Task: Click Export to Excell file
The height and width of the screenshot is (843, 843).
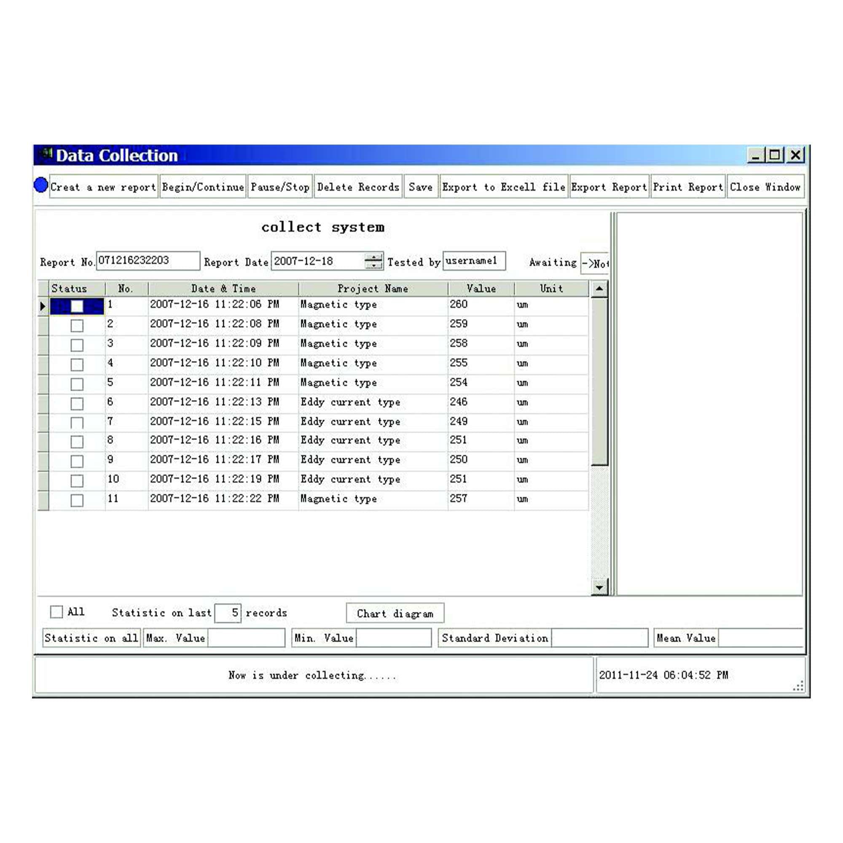Action: (504, 187)
